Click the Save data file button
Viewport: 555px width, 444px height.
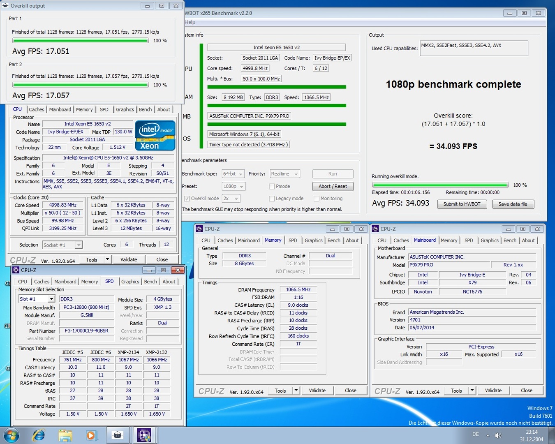click(x=513, y=204)
